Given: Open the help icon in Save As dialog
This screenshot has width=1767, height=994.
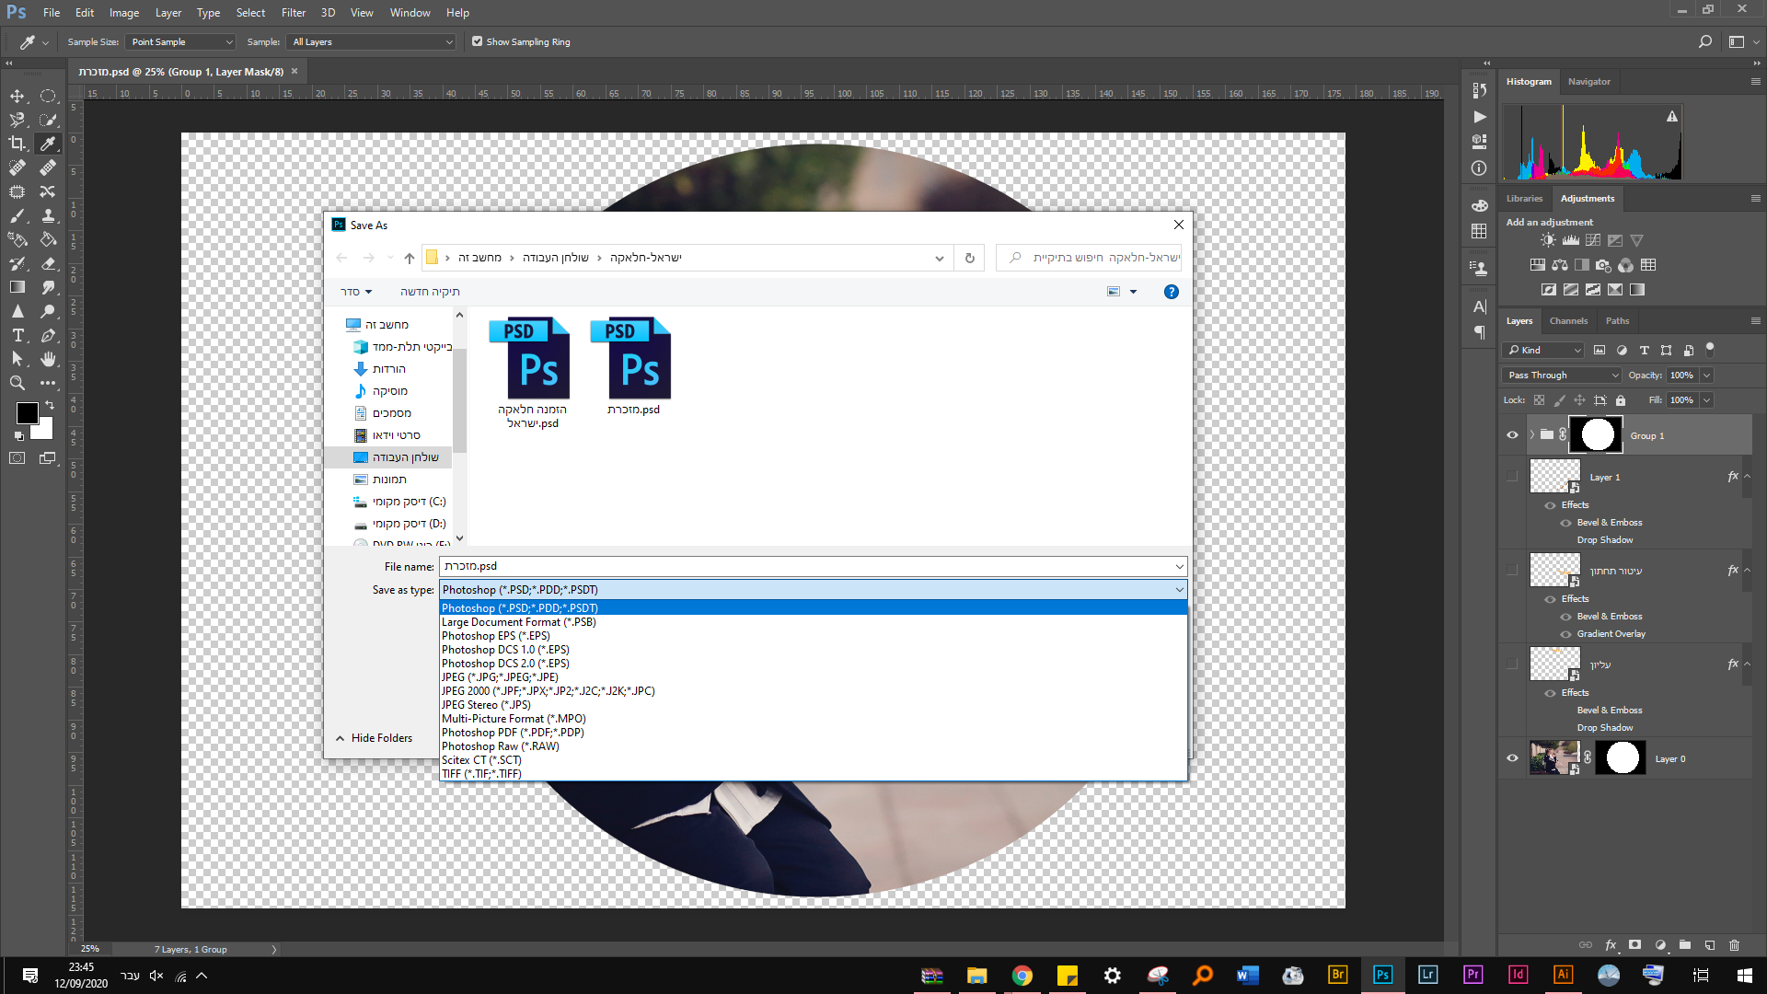Looking at the screenshot, I should tap(1171, 292).
